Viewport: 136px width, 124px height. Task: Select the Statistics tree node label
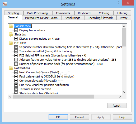click(x=20, y=34)
